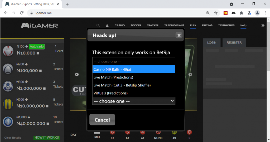Reload the page in Chrome
The width and height of the screenshot is (270, 142).
pos(22,13)
